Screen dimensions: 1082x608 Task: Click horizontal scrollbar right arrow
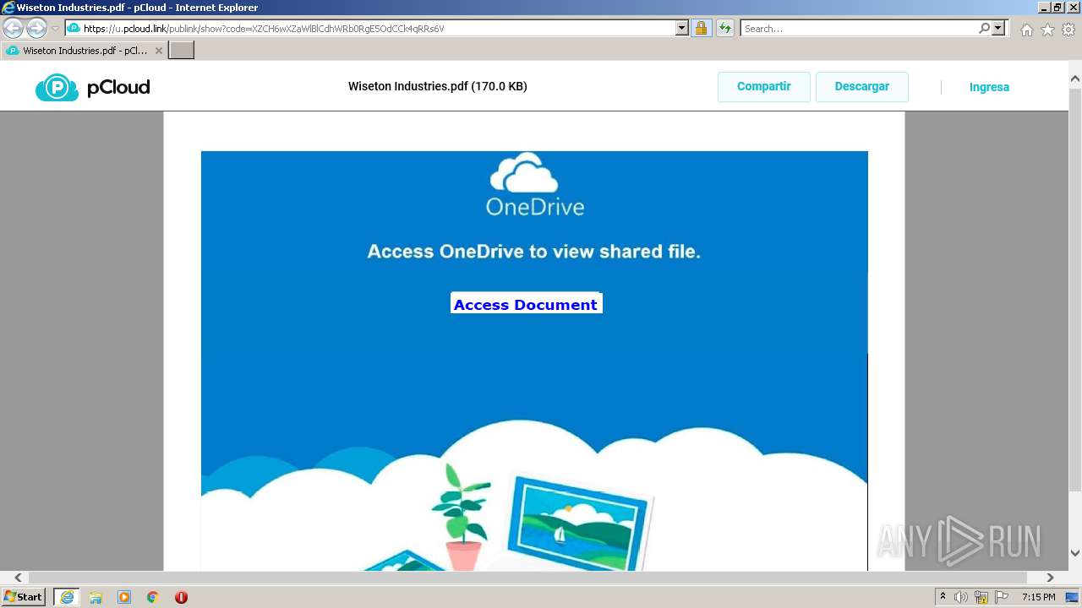1050,578
